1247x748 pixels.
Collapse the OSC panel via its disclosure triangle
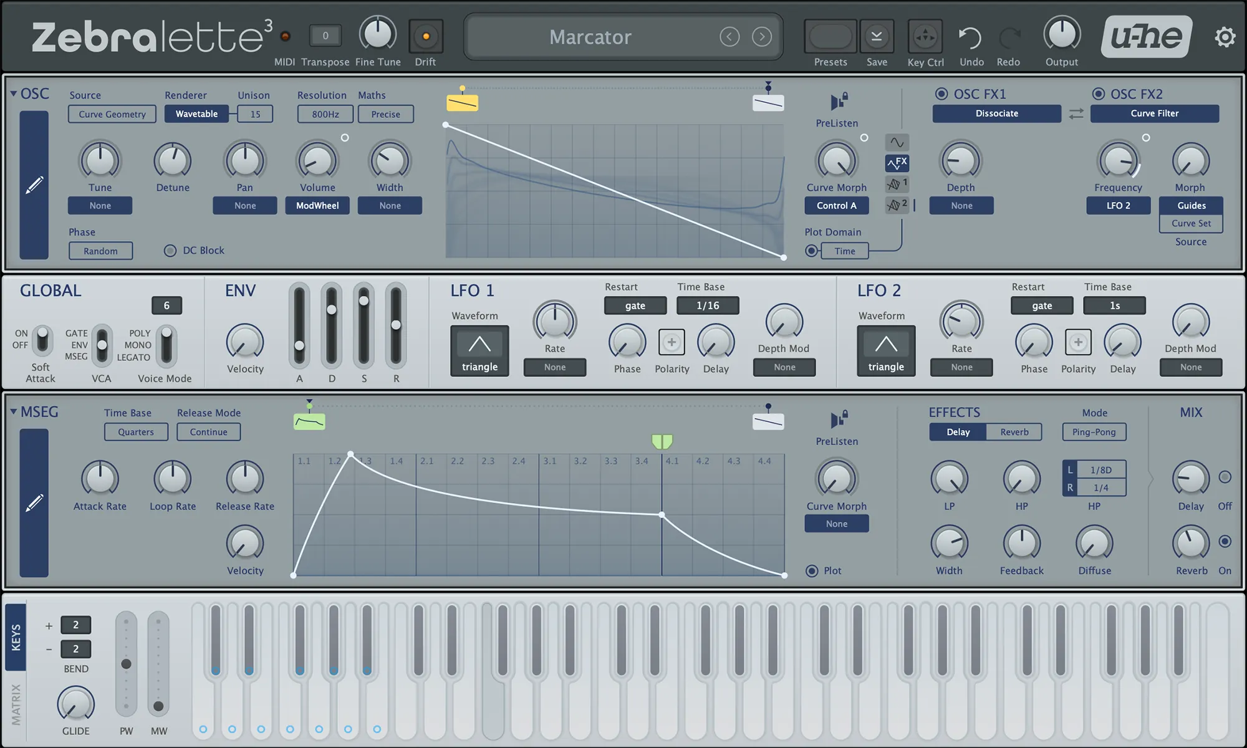(x=14, y=93)
